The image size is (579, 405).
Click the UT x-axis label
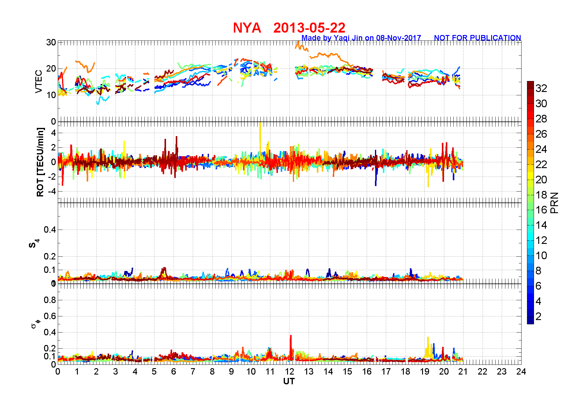coord(289,381)
